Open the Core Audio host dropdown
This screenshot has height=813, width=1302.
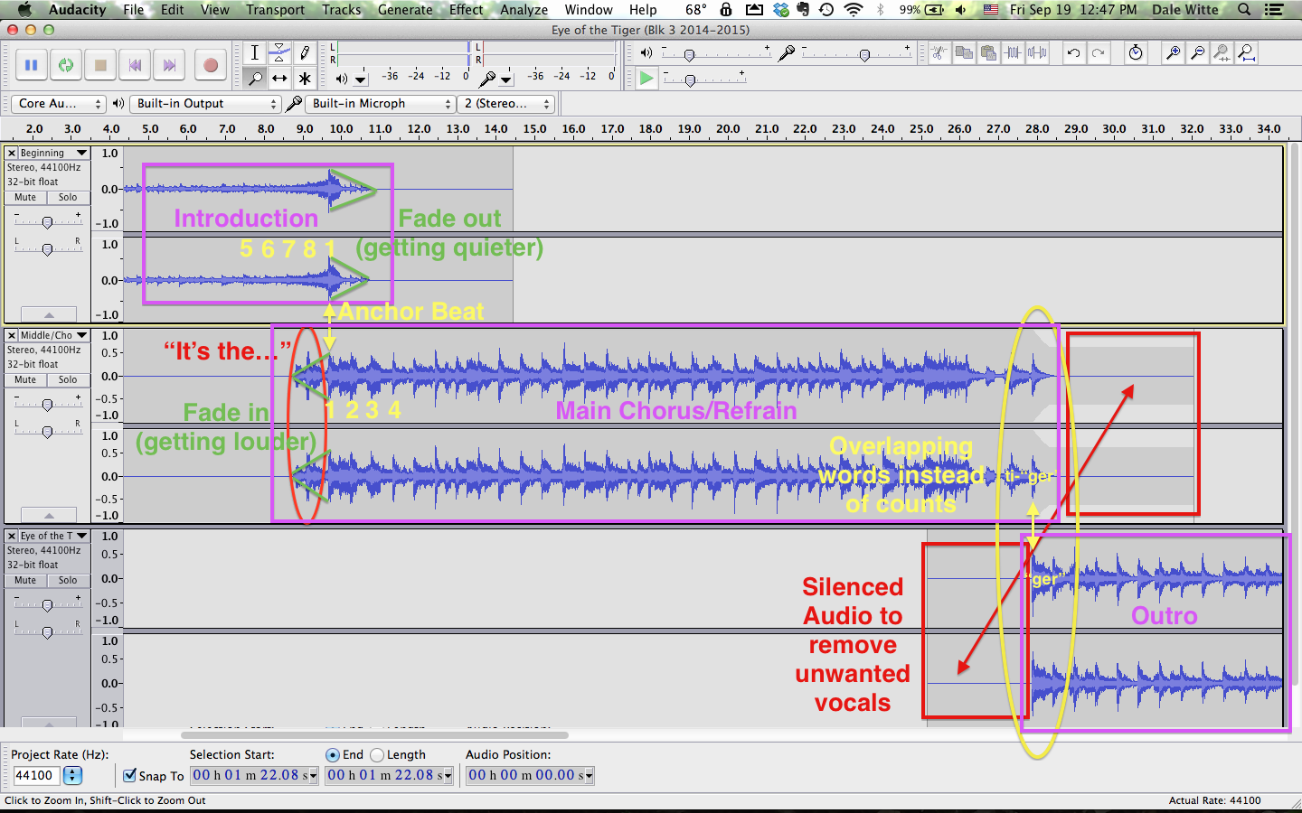click(x=58, y=104)
